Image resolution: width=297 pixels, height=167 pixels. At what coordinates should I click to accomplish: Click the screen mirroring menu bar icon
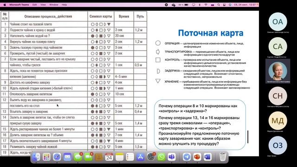194,5
